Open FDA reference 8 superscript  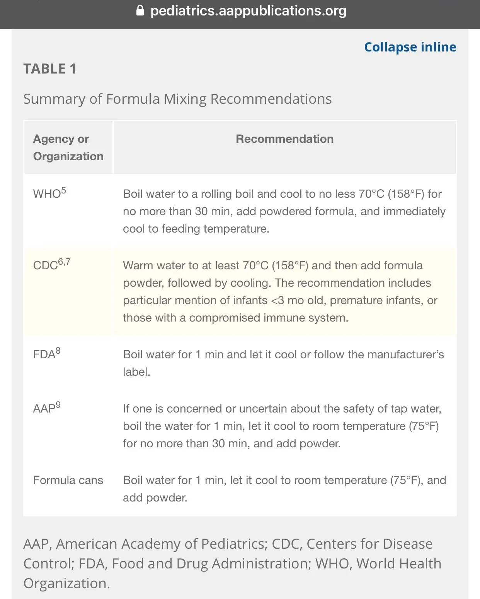tap(58, 351)
